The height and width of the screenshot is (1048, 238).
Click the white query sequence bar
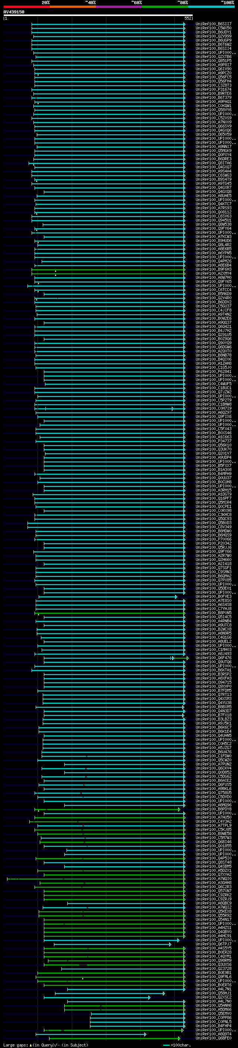98,15
